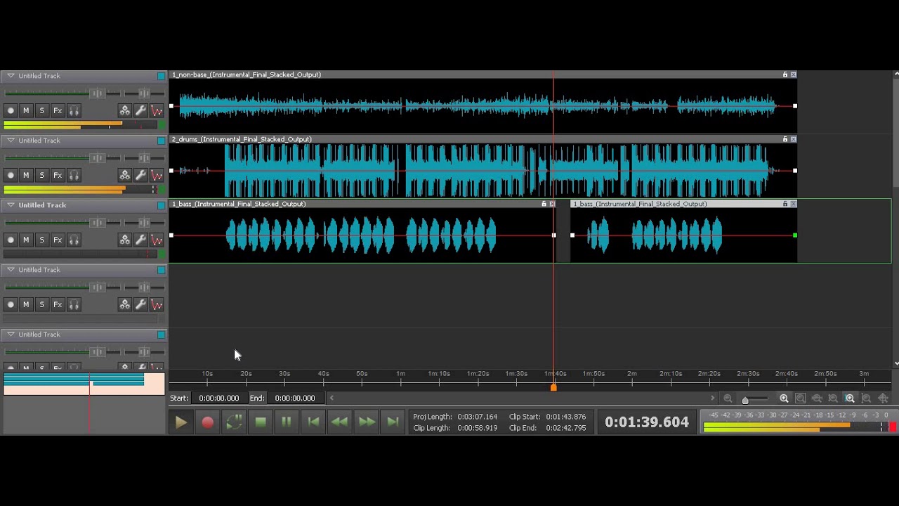The image size is (899, 506).
Task: Click the orange playhead marker on the ruler
Action: [x=553, y=387]
